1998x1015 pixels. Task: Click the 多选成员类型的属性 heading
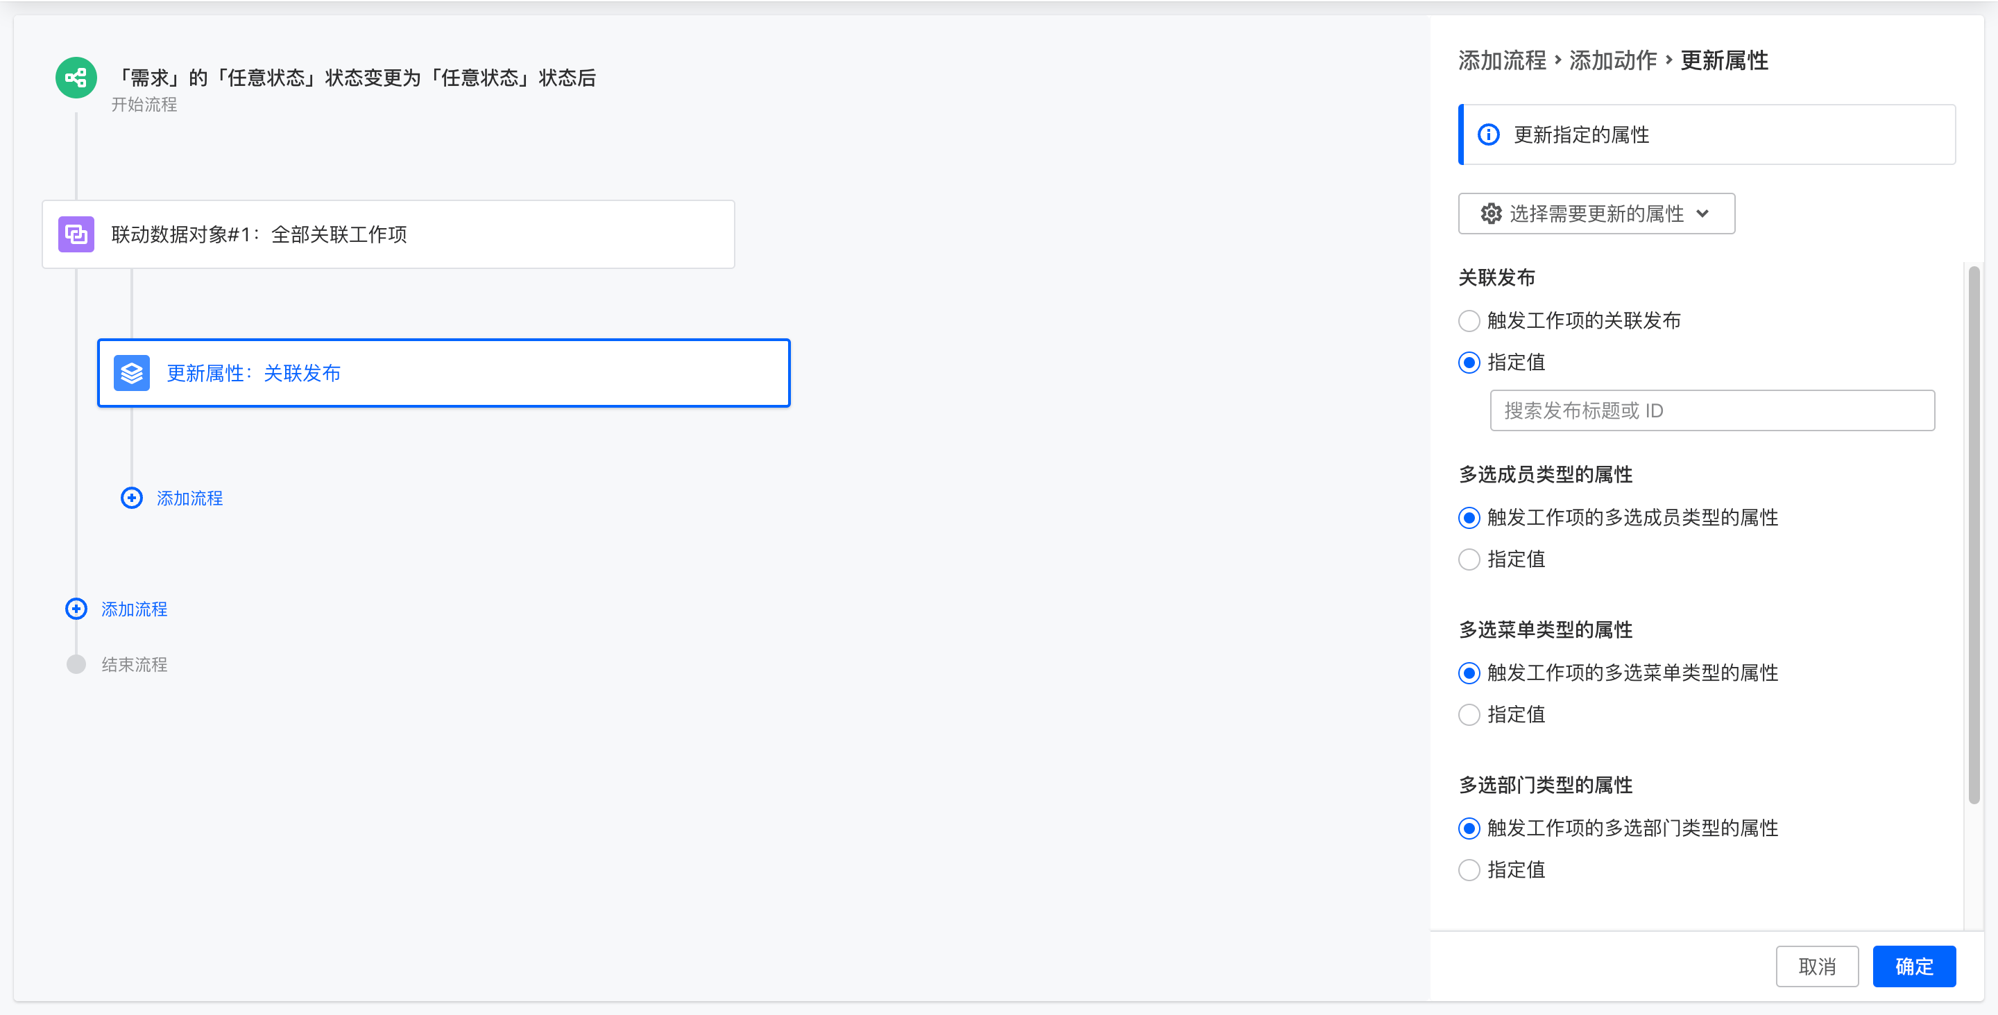click(x=1545, y=474)
